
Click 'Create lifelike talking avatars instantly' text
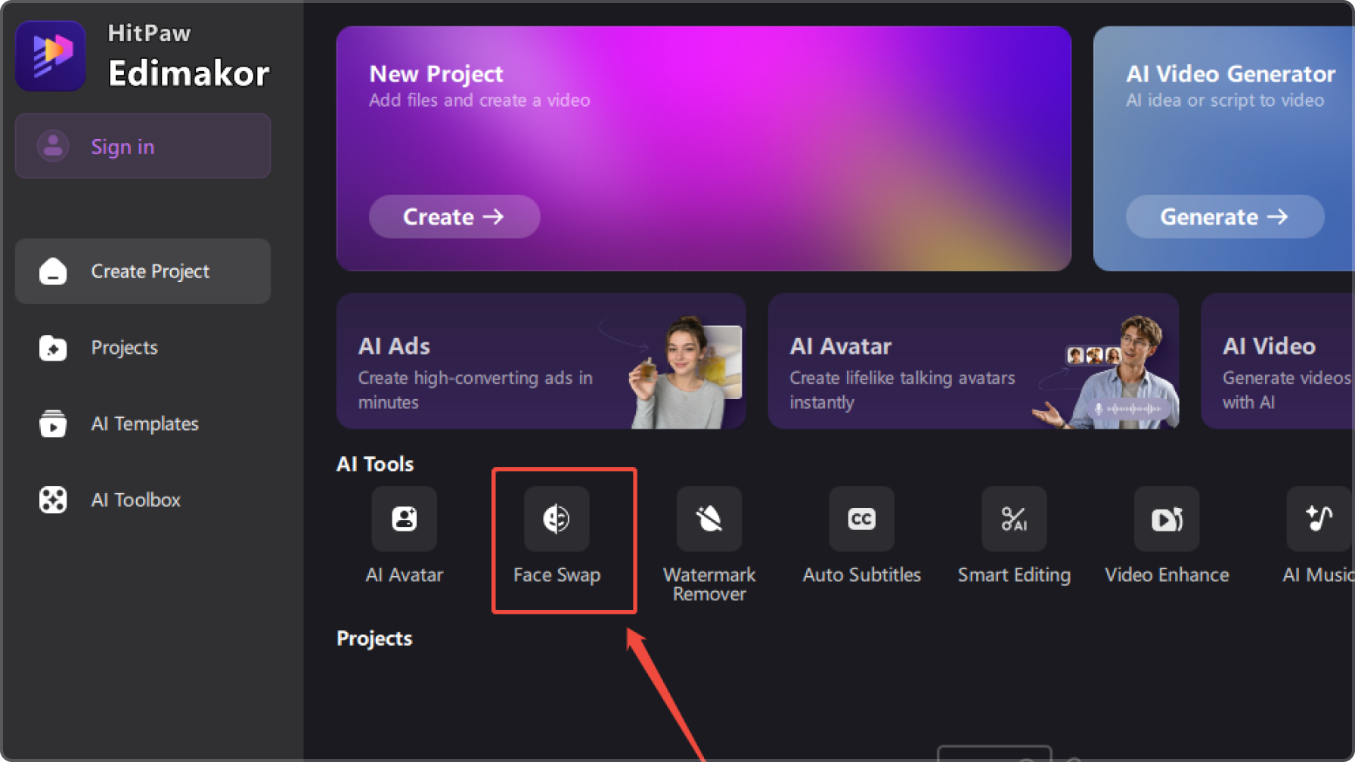[902, 390]
